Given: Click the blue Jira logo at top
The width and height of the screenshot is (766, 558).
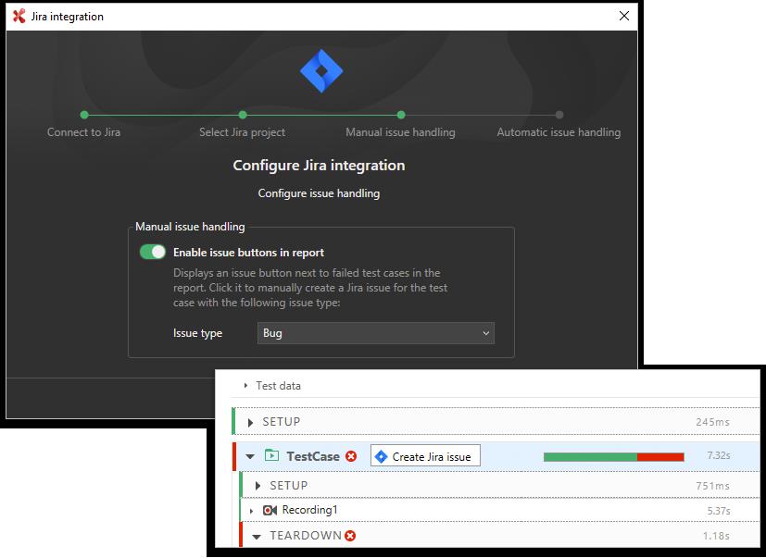Looking at the screenshot, I should click(321, 70).
